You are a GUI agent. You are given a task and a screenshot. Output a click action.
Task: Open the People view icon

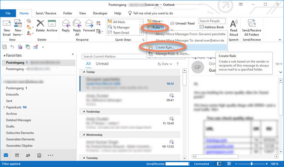pyautogui.click(x=28, y=155)
